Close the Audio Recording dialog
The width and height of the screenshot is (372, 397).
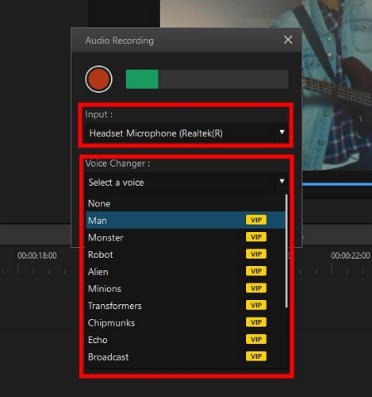click(x=288, y=40)
